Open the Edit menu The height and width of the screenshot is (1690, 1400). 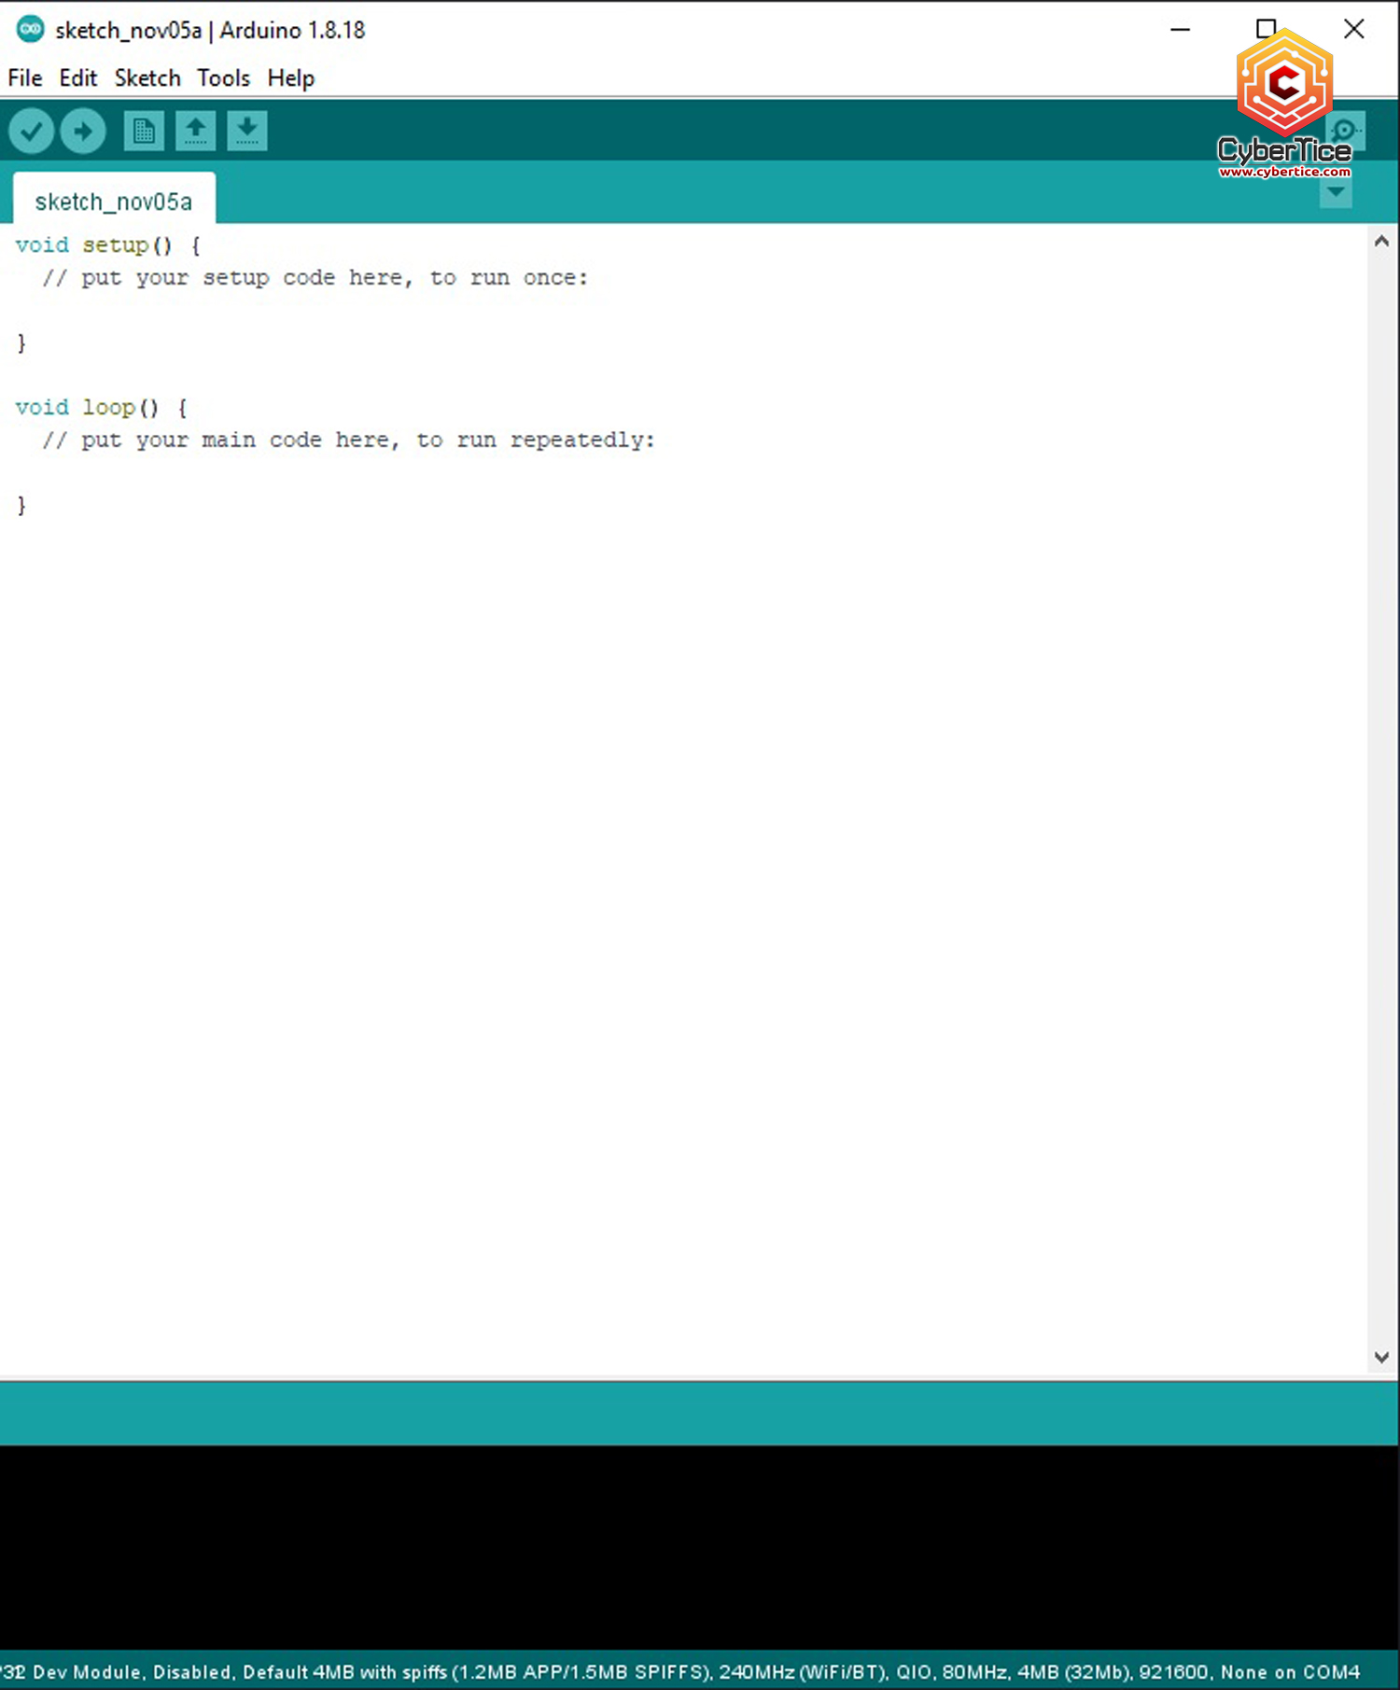(x=77, y=78)
